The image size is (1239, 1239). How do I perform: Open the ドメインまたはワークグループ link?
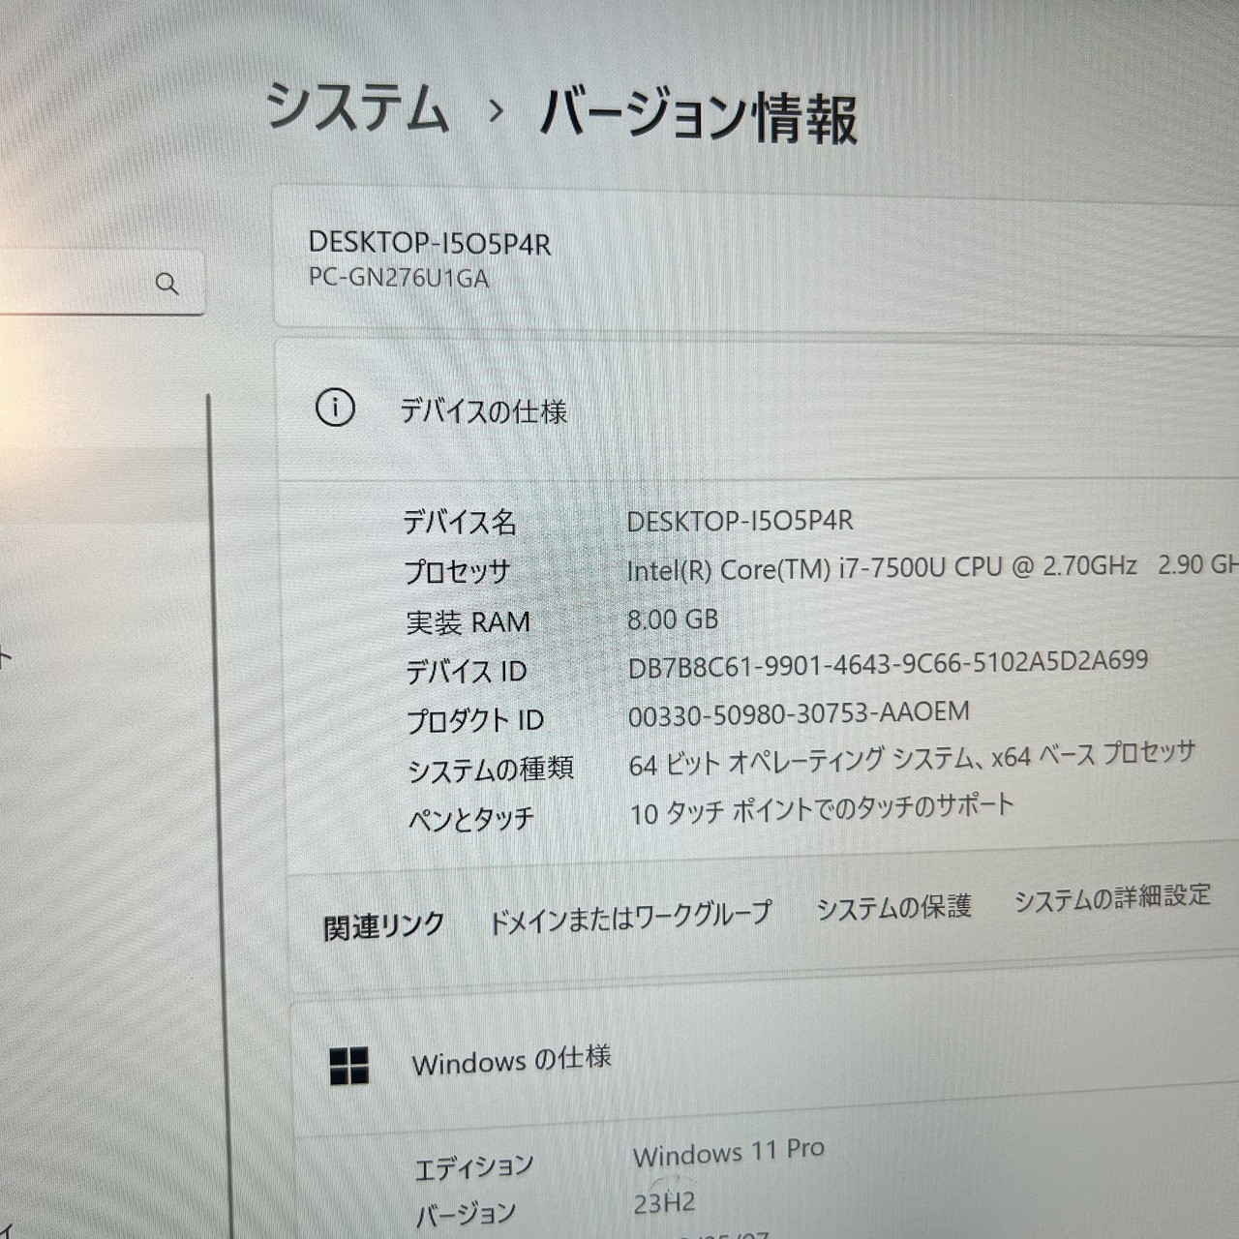point(630,918)
